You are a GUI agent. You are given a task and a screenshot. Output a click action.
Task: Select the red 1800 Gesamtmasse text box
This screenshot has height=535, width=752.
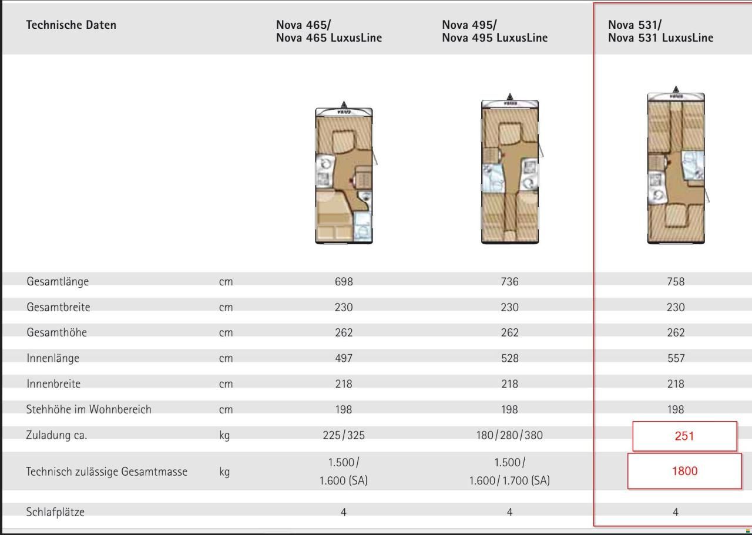coord(684,470)
